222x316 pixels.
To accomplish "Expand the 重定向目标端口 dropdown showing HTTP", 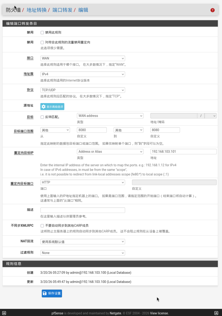I will pyautogui.click(x=83, y=182).
